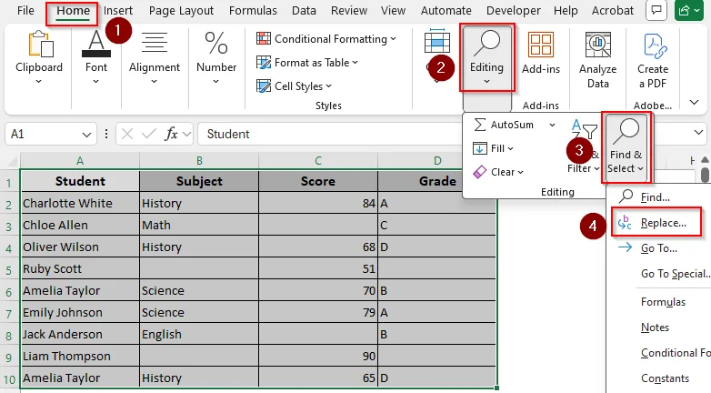The height and width of the screenshot is (393, 711).
Task: Open the Clipboard group
Action: click(38, 57)
